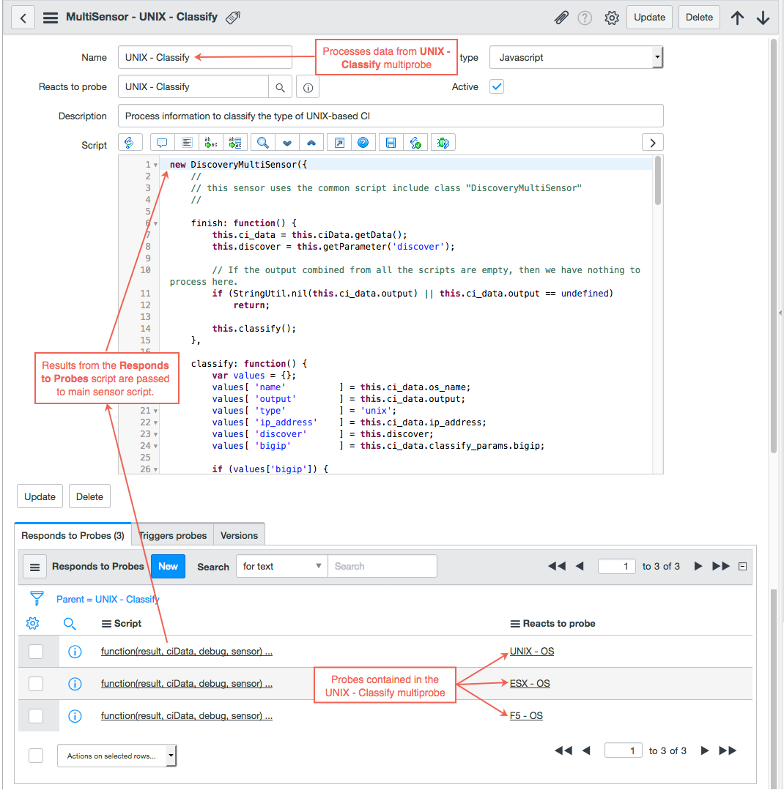Image resolution: width=784 pixels, height=790 pixels.
Task: Go back using the header back arrow
Action: (x=23, y=18)
